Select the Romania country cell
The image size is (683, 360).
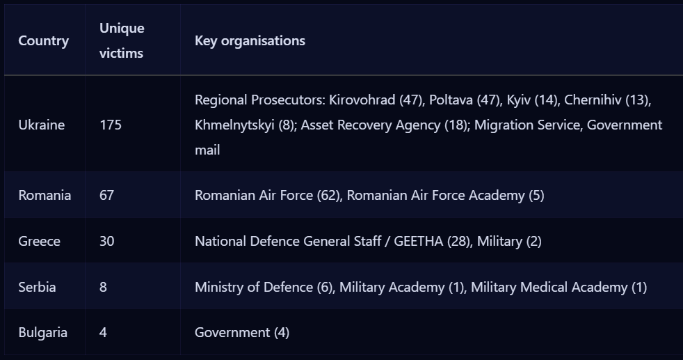45,195
